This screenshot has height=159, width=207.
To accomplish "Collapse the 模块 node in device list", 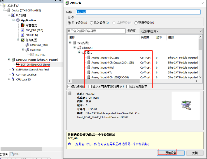I will click(x=79, y=52).
